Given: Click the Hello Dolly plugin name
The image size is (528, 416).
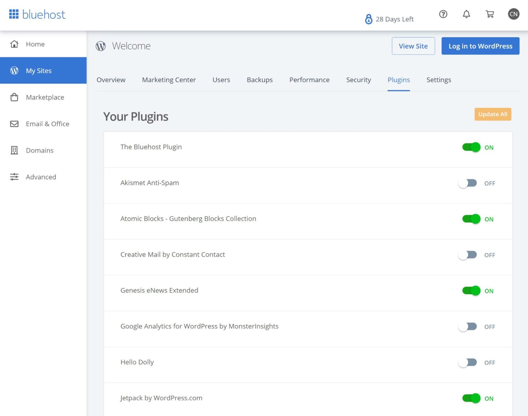Looking at the screenshot, I should (x=137, y=362).
